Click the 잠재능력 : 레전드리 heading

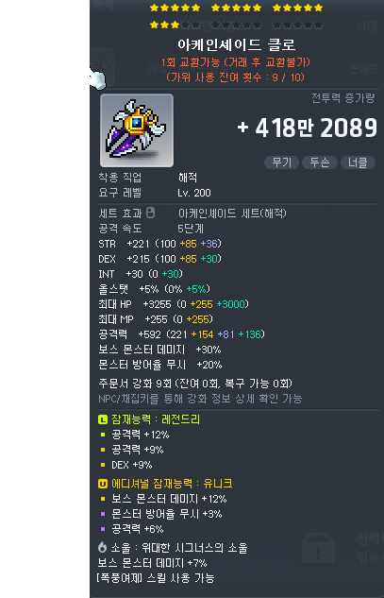tap(156, 419)
